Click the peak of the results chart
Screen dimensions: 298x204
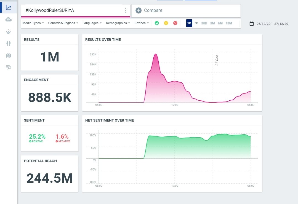click(x=156, y=54)
